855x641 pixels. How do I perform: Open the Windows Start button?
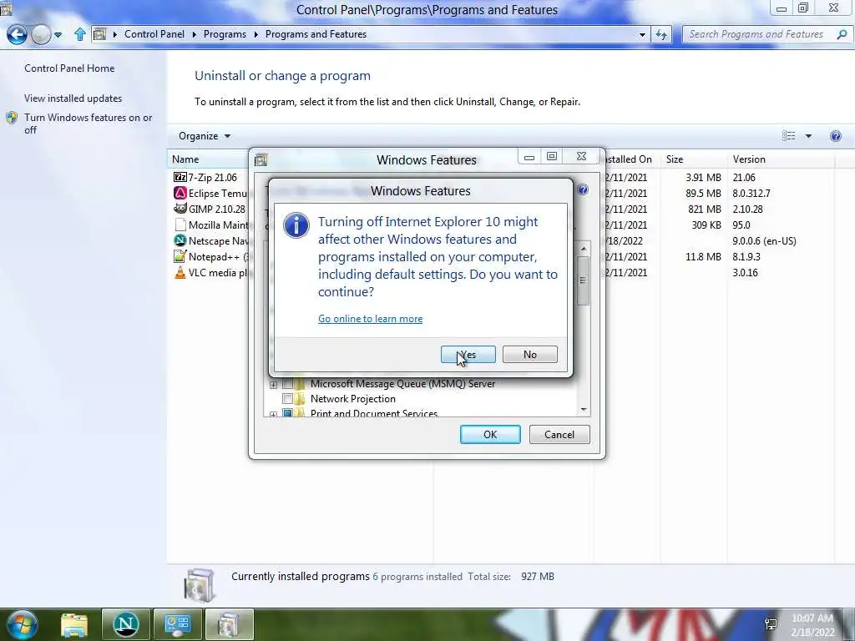(22, 624)
